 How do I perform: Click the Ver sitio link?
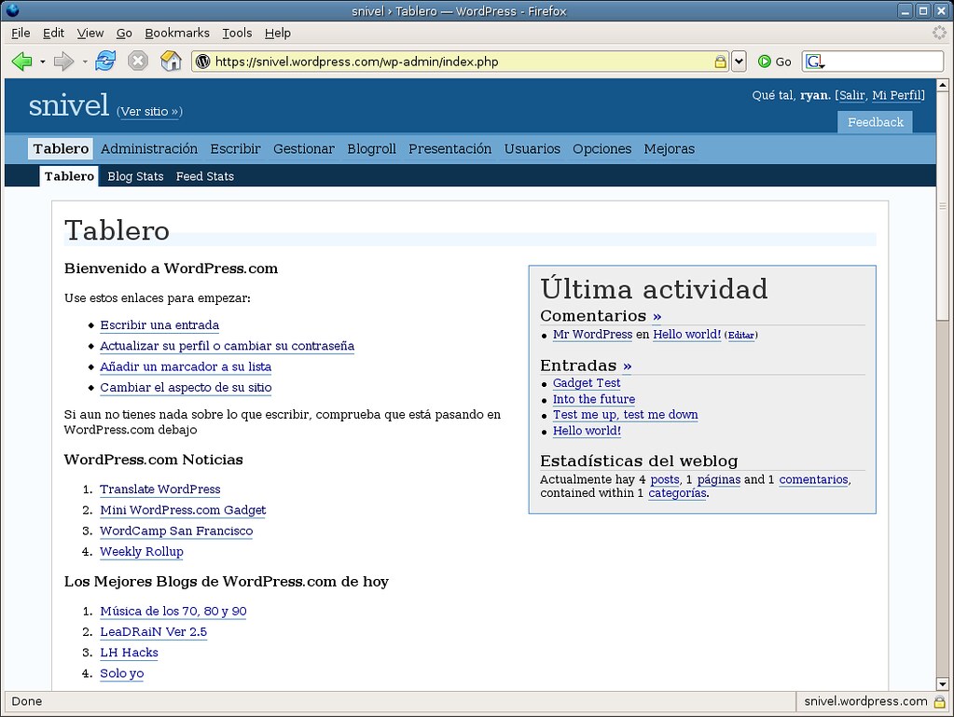click(149, 111)
